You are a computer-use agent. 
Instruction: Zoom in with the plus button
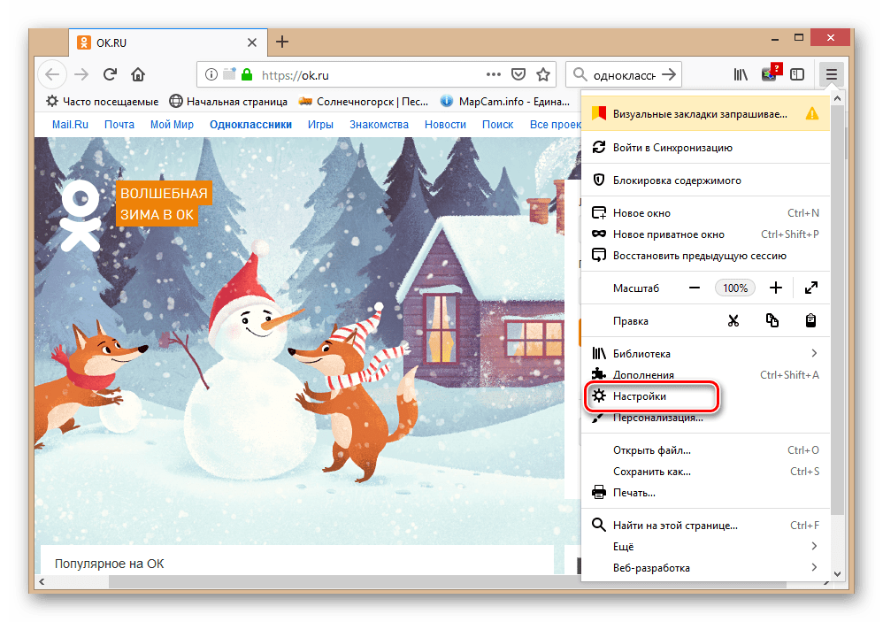point(776,288)
